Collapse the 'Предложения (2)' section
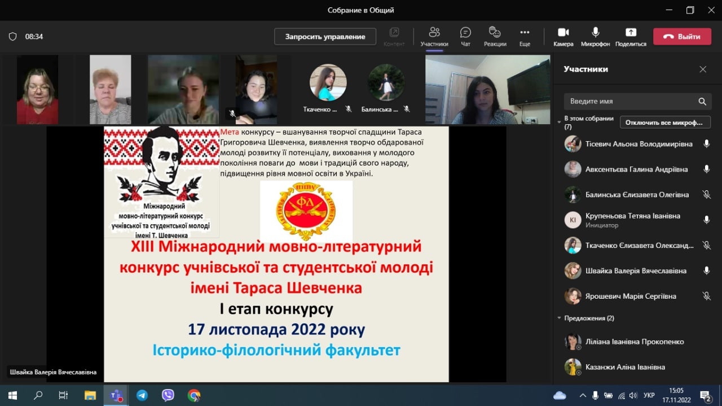 click(559, 318)
